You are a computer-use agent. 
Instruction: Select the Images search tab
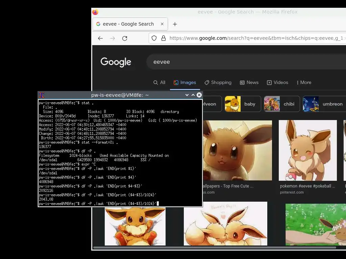click(x=185, y=82)
